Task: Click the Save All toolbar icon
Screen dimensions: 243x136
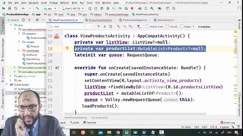Action: coord(9,8)
